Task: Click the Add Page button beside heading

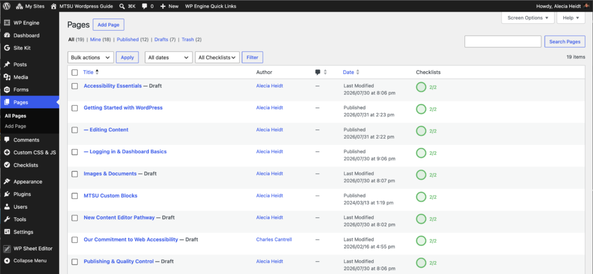Action: [108, 25]
